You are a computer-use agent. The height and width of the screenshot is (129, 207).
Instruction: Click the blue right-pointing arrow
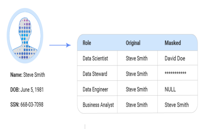60,45
